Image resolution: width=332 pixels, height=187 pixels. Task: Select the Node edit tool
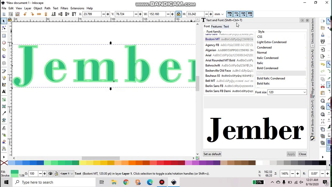pos(4,28)
